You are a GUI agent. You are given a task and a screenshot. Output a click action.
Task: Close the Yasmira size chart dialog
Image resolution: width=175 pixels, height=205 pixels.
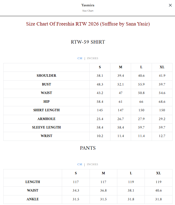coord(170,5)
